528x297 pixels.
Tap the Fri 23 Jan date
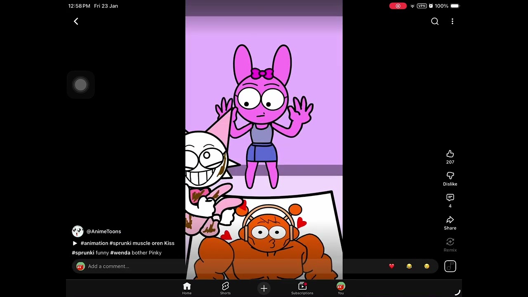tap(106, 6)
